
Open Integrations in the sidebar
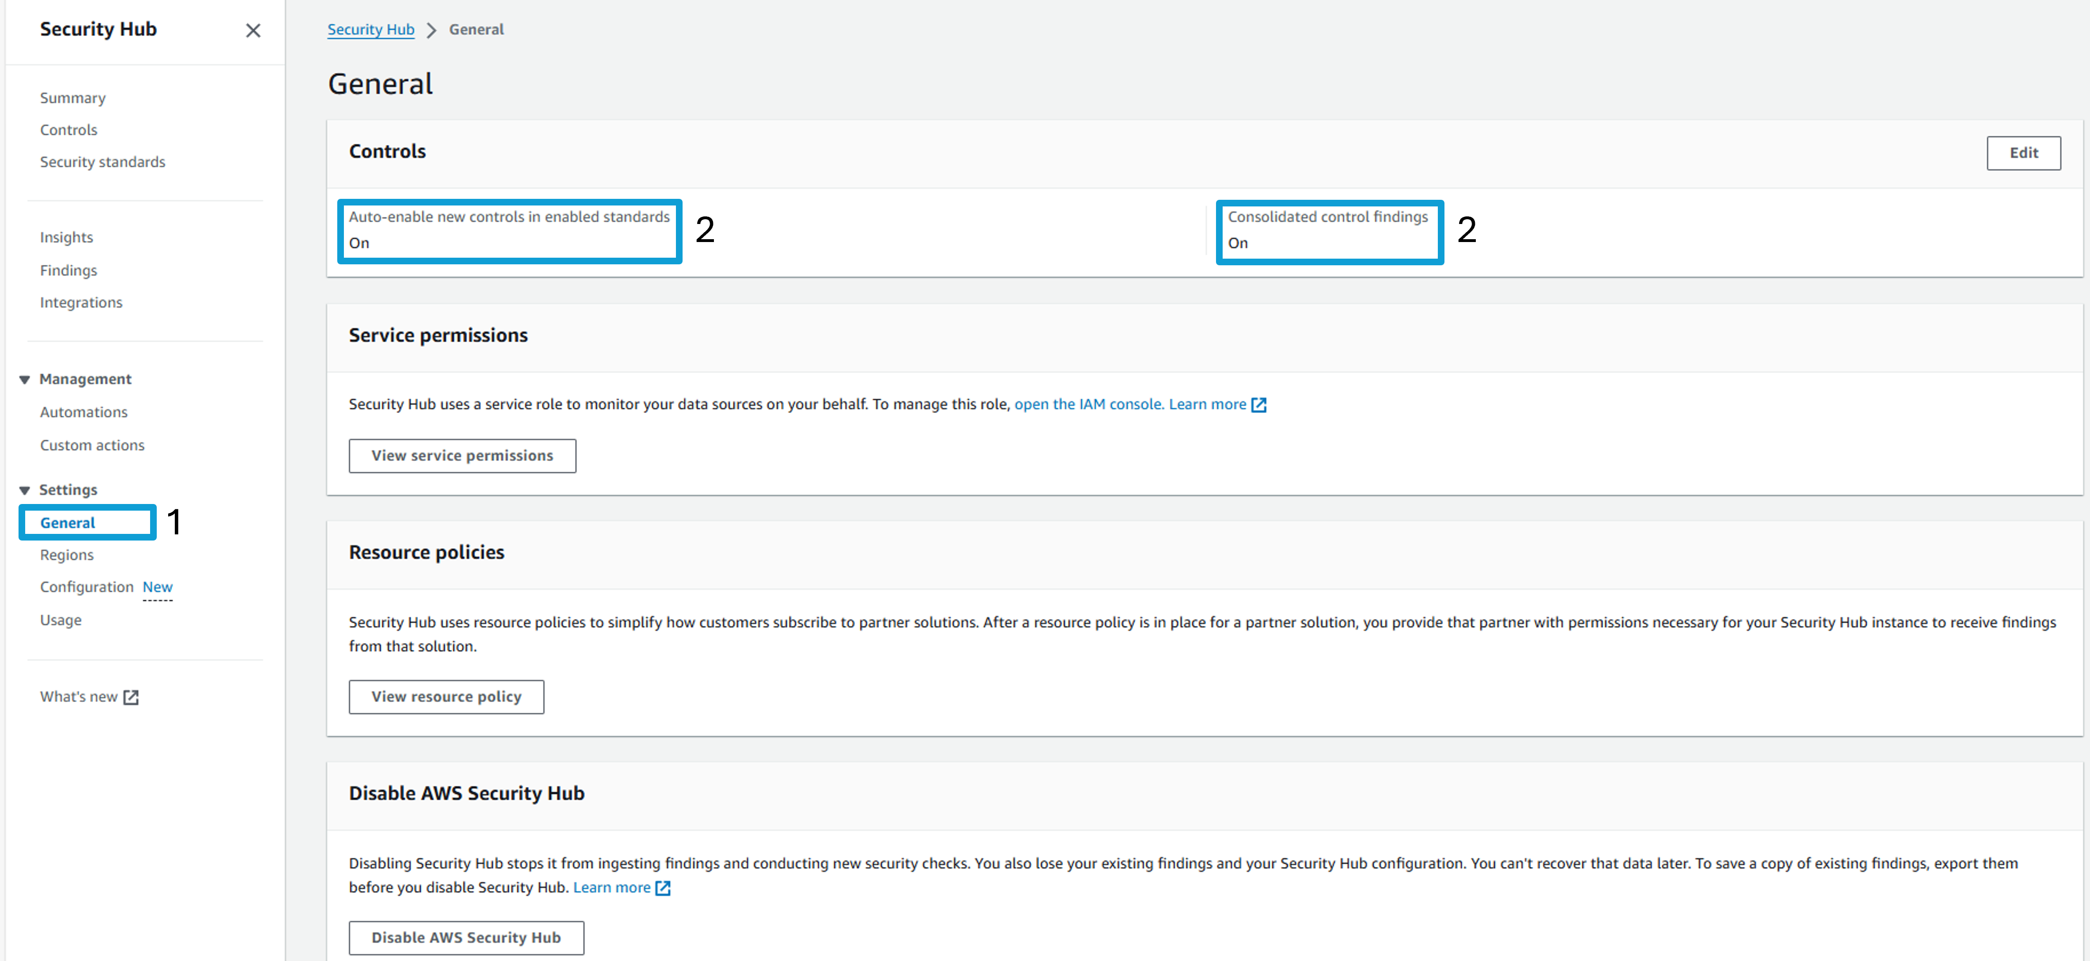pos(81,302)
